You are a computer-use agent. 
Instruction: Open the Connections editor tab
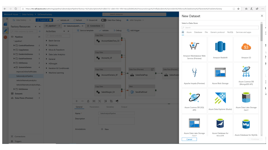click(x=95, y=26)
